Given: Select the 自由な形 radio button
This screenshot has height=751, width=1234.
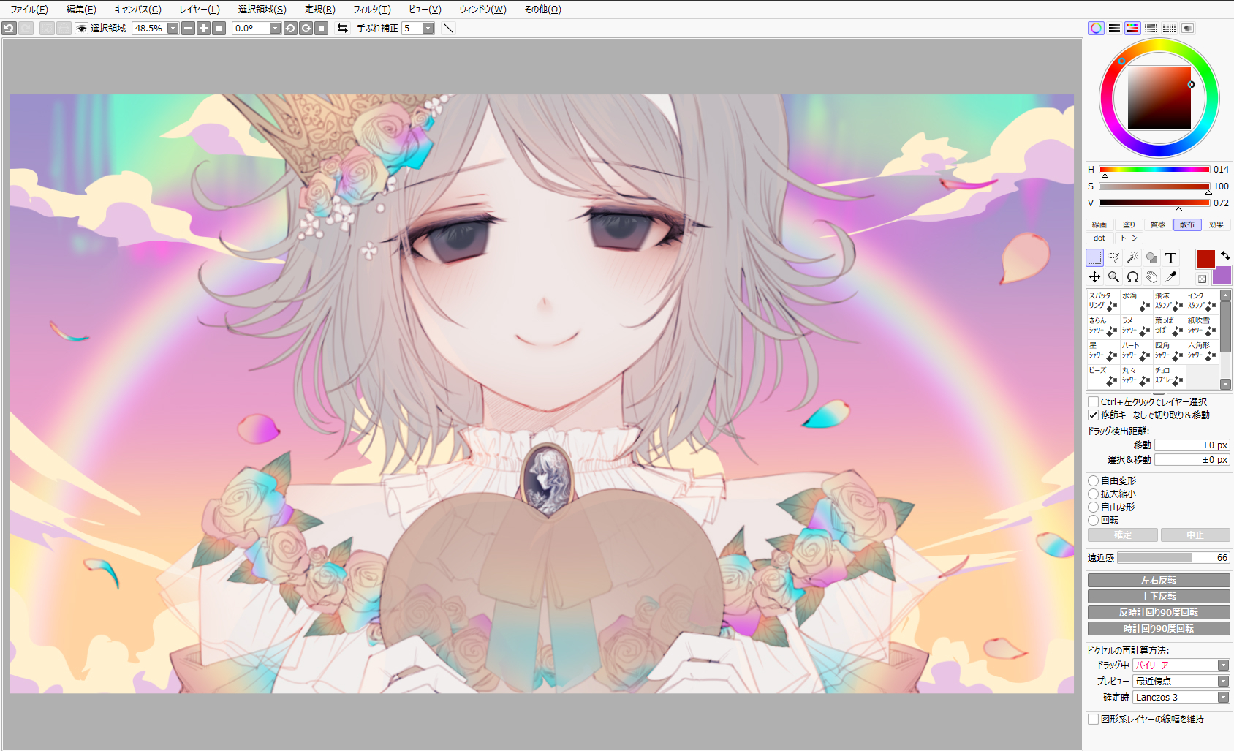Looking at the screenshot, I should tap(1094, 507).
